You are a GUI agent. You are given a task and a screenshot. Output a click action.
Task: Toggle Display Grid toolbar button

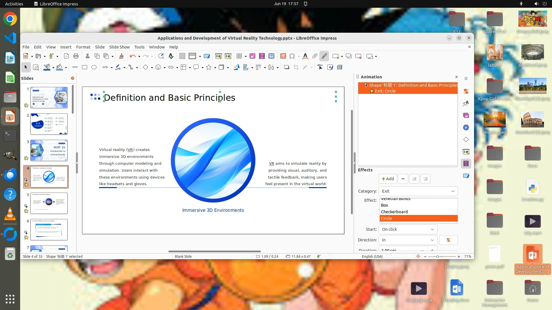(182, 56)
